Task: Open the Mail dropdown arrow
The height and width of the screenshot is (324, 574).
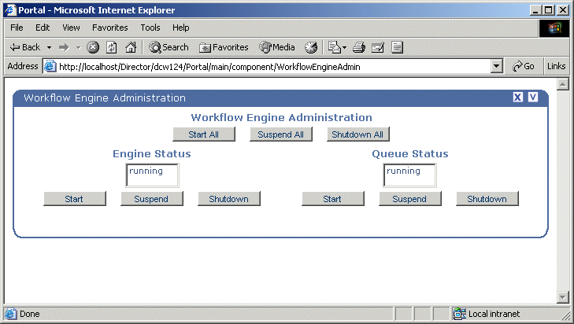Action: 344,47
